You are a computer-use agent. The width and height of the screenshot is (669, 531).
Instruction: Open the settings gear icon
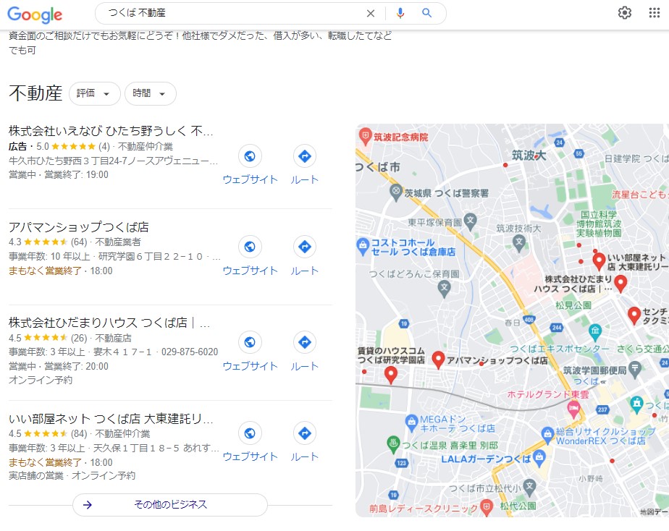(x=625, y=13)
